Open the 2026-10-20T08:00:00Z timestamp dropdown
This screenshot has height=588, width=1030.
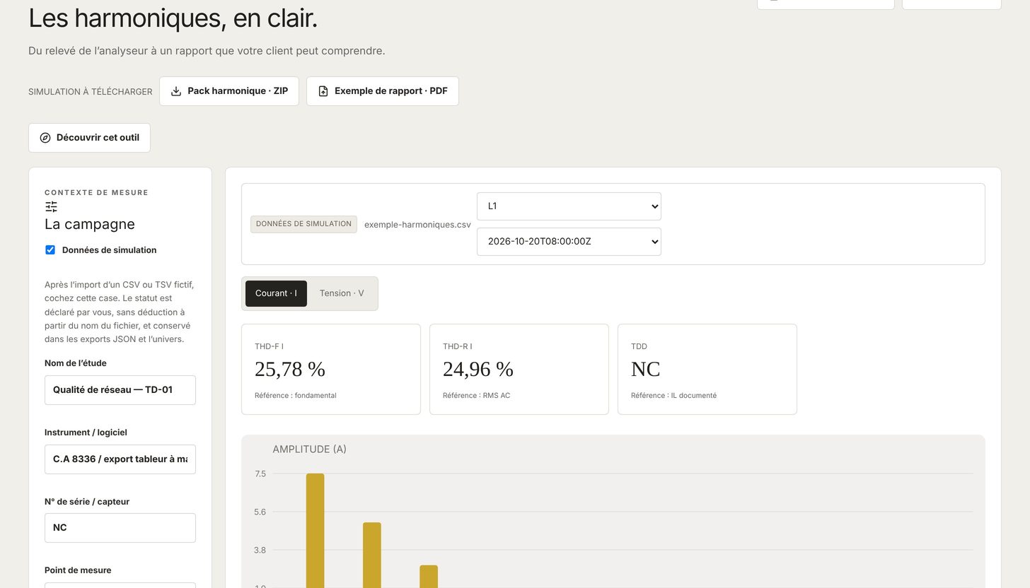569,242
